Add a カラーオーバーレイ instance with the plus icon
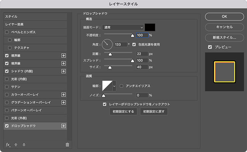 click(x=63, y=95)
